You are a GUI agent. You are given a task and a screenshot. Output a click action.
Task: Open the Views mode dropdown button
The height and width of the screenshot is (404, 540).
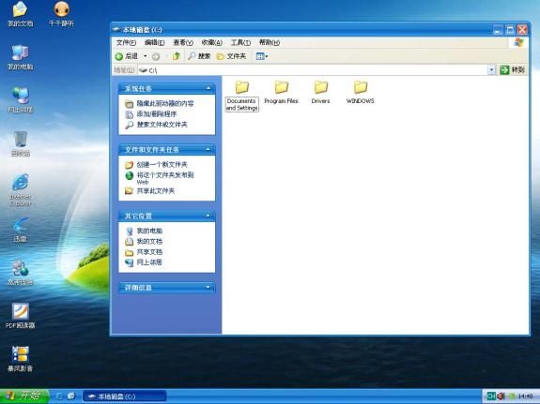(x=262, y=56)
